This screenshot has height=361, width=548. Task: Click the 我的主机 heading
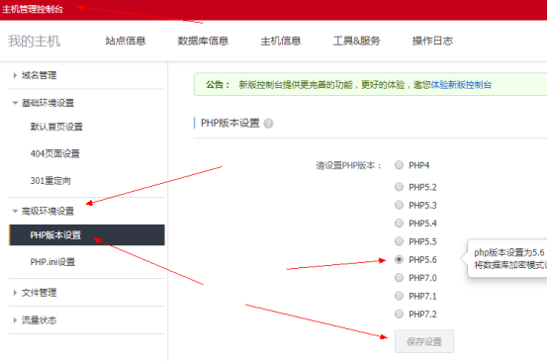tap(35, 41)
